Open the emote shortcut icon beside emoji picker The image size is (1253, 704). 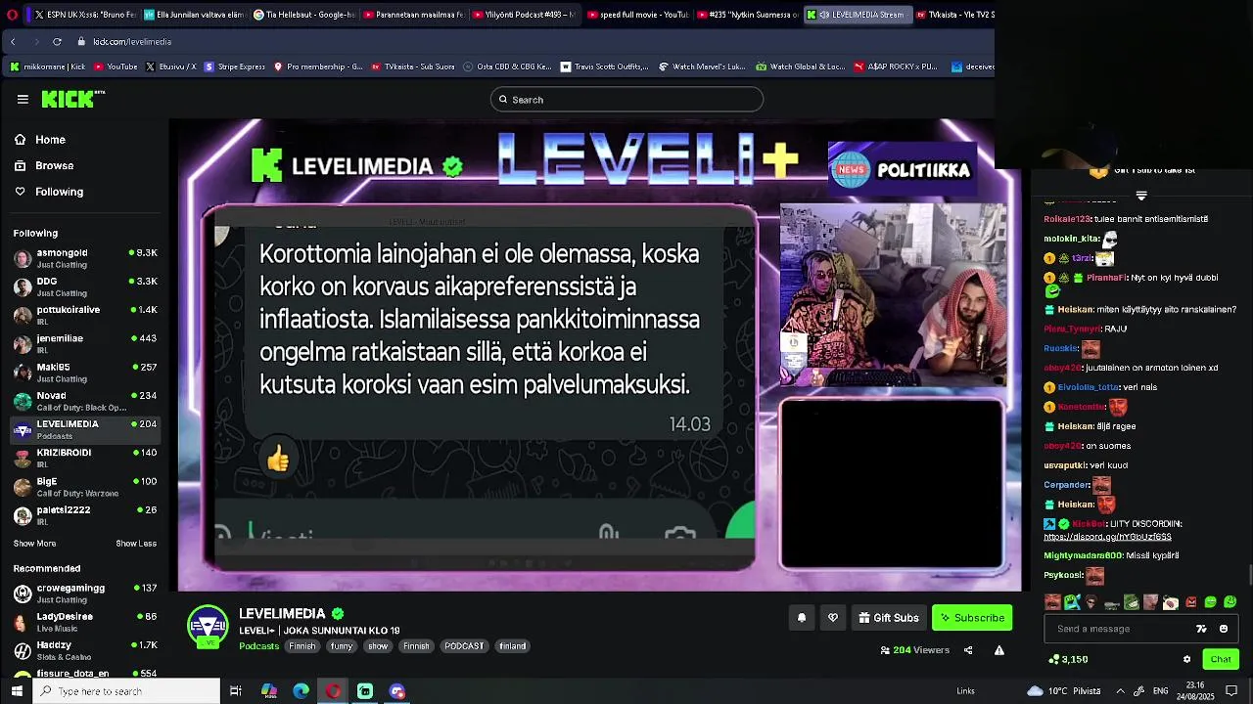pyautogui.click(x=1201, y=629)
